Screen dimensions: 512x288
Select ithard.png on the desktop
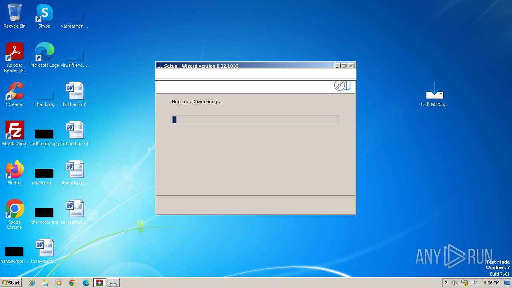(x=44, y=98)
